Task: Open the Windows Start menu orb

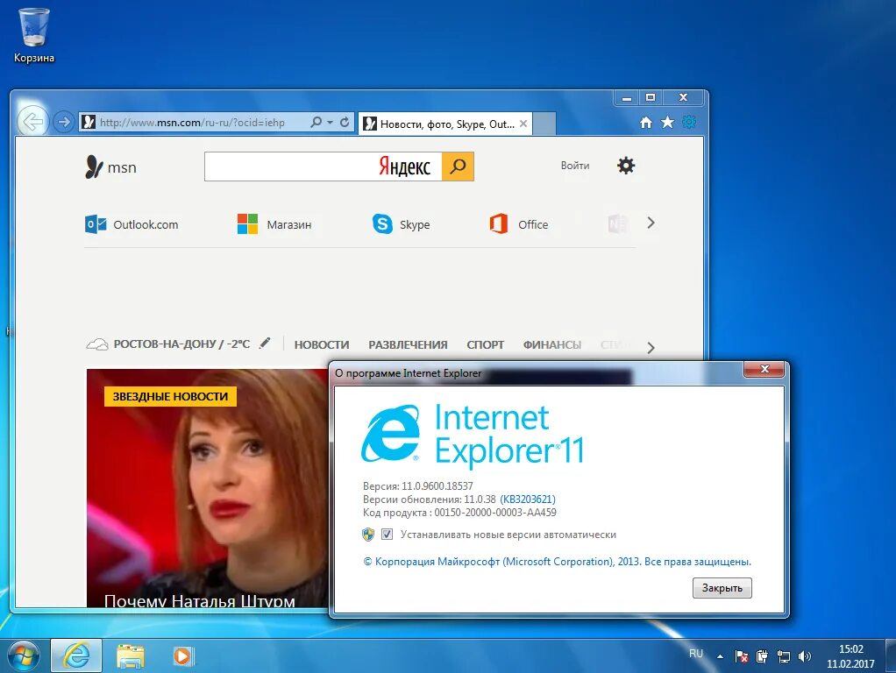Action: [23, 655]
